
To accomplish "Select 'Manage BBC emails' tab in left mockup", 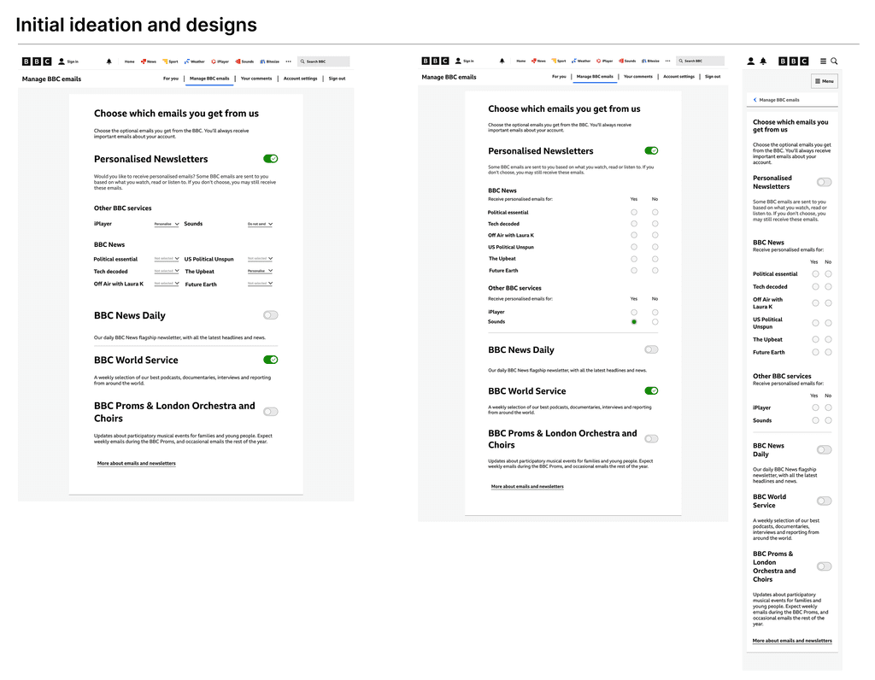I will point(209,79).
